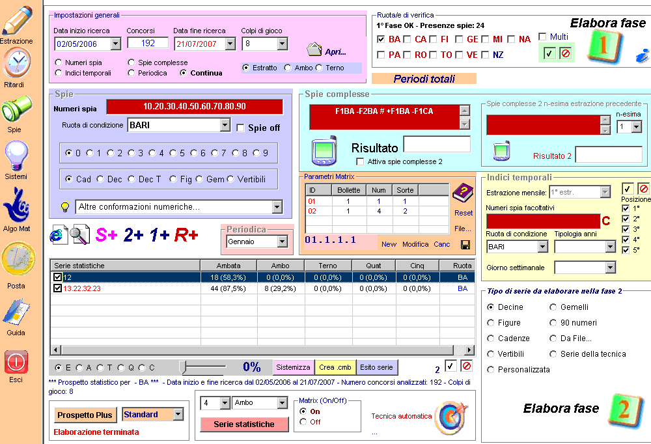Enable the Multi checkbox
This screenshot has width=651, height=444.
542,36
